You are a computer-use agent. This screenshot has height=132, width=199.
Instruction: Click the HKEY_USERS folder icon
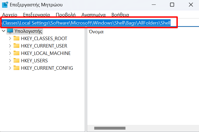[x=16, y=60]
